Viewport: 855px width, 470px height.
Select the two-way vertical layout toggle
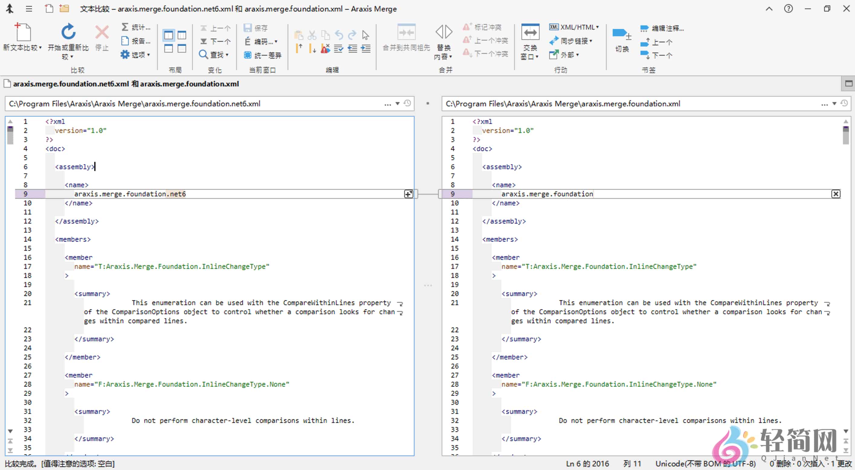(169, 35)
